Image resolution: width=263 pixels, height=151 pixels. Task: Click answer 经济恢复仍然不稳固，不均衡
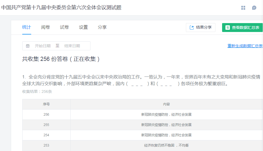click(166, 145)
